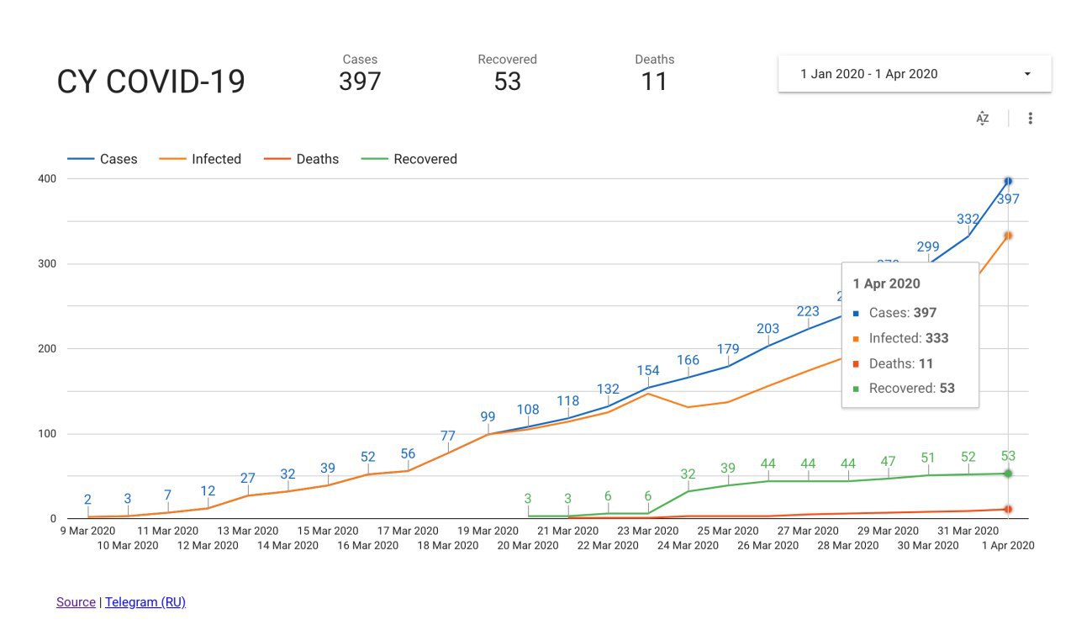The width and height of the screenshot is (1076, 630).
Task: Click the blue Cases point at 397
Action: click(x=1008, y=181)
